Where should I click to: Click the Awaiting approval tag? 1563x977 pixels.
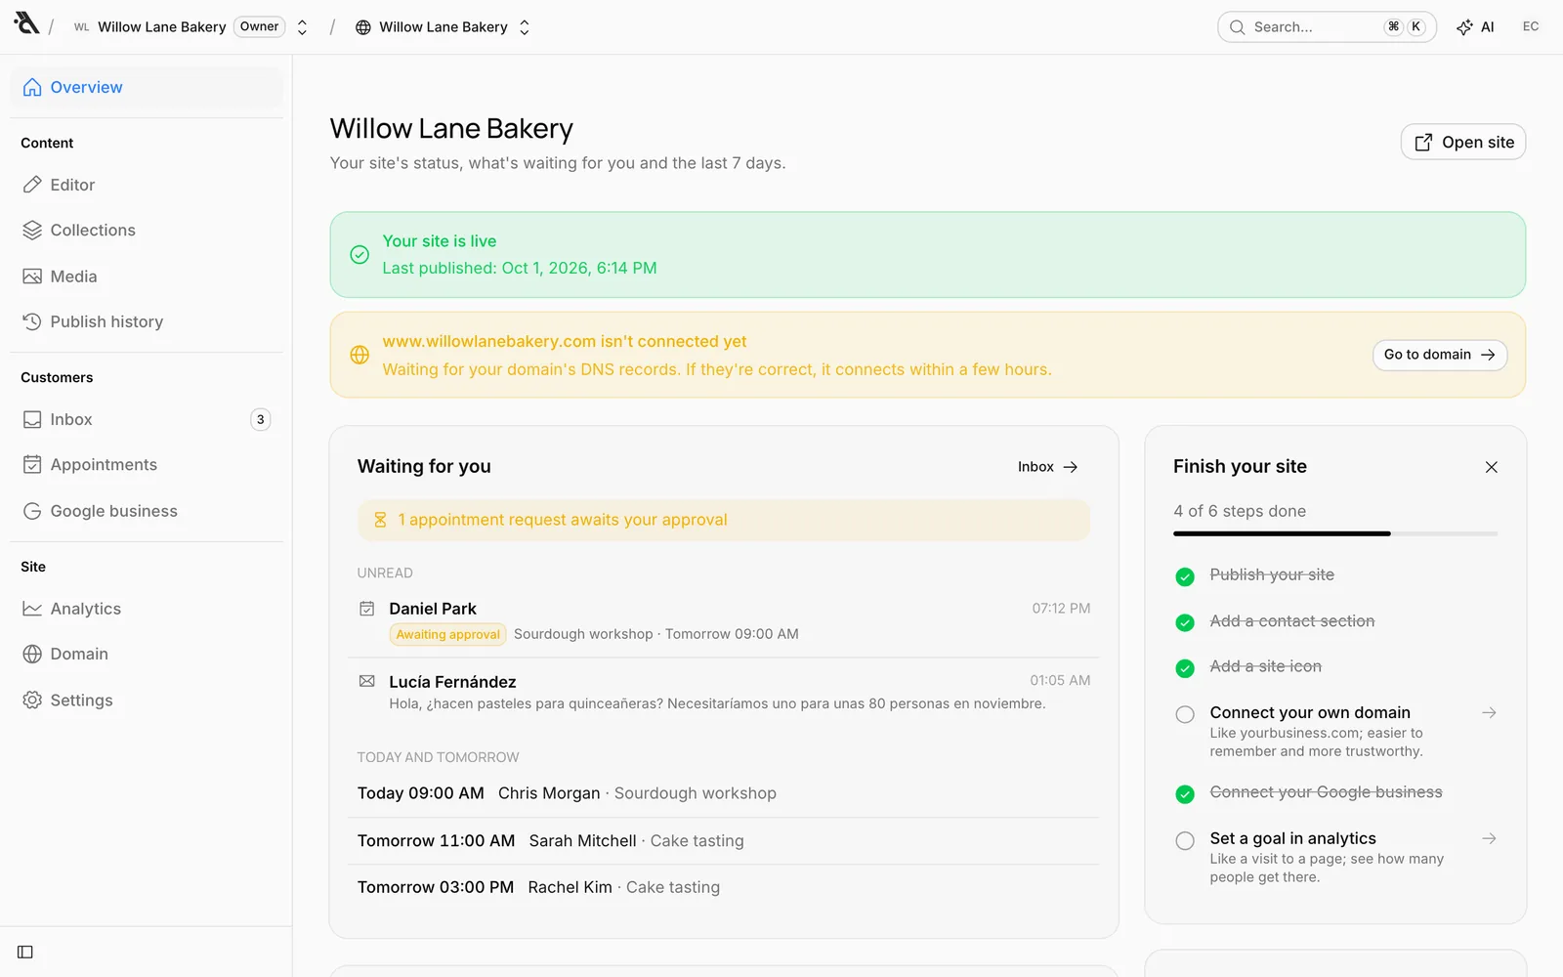pos(447,634)
